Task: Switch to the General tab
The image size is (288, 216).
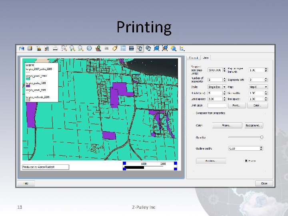Action: 194,58
